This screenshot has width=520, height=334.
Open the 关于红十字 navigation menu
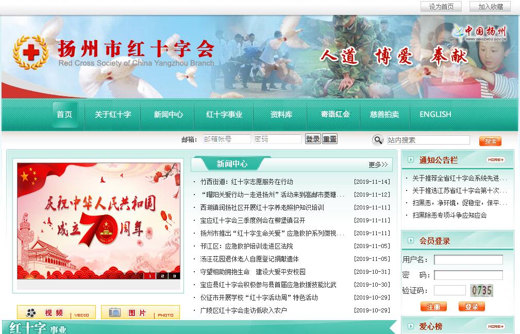click(113, 114)
